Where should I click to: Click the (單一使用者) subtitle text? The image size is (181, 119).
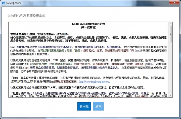coord(89,27)
